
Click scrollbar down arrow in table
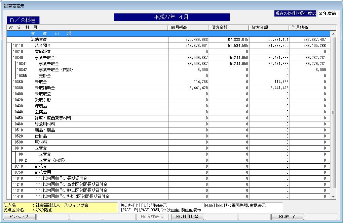click(x=333, y=197)
